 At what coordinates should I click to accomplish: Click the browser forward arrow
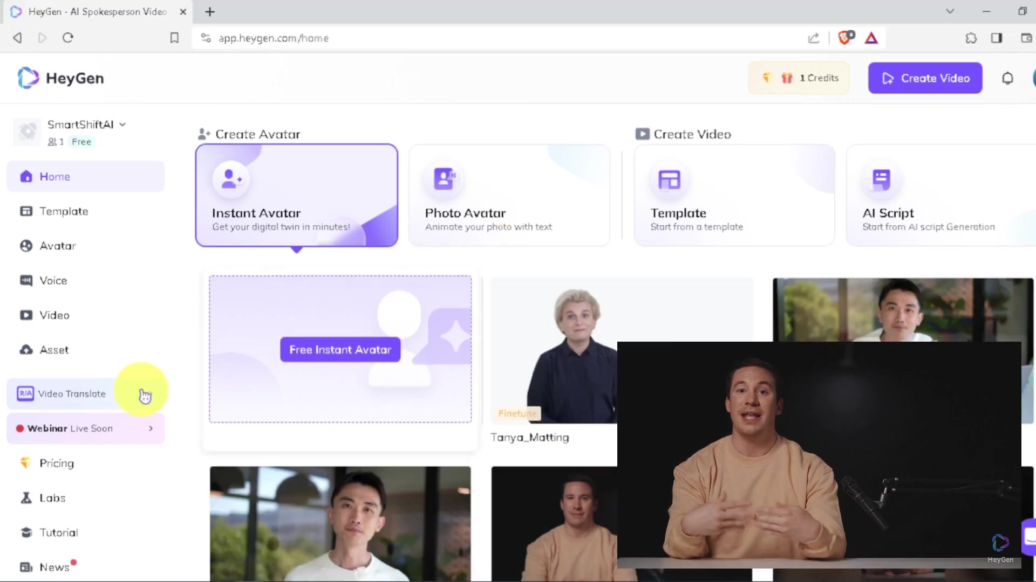(42, 38)
